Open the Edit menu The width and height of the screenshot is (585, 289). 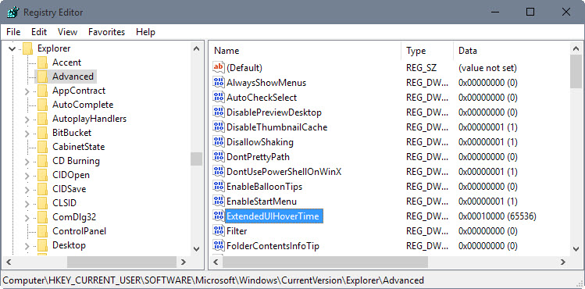coord(39,32)
